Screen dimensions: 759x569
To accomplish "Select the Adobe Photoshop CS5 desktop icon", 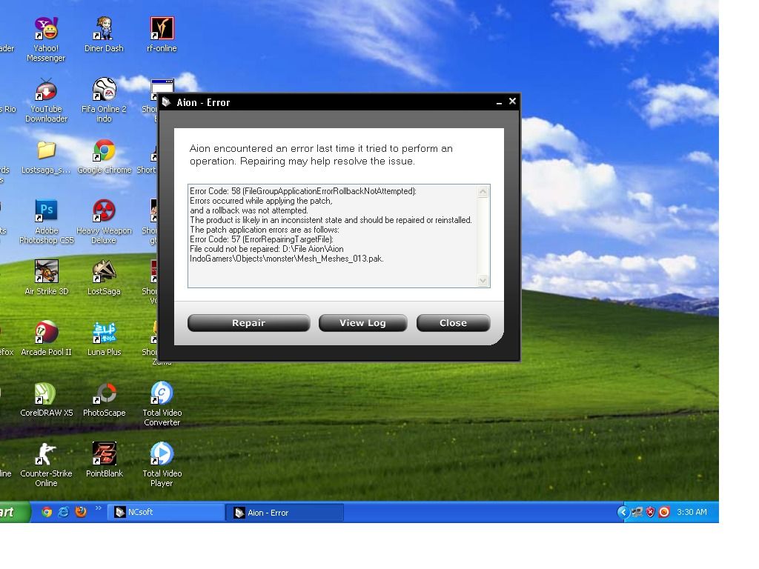I will [x=47, y=222].
